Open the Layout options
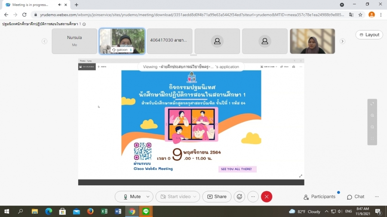 coord(369,35)
